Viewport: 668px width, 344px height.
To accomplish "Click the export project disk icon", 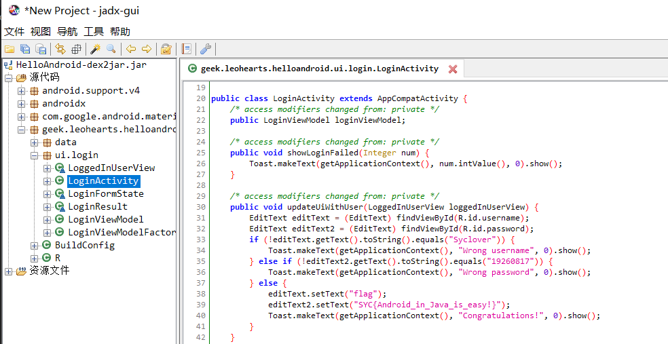I will pos(41,49).
